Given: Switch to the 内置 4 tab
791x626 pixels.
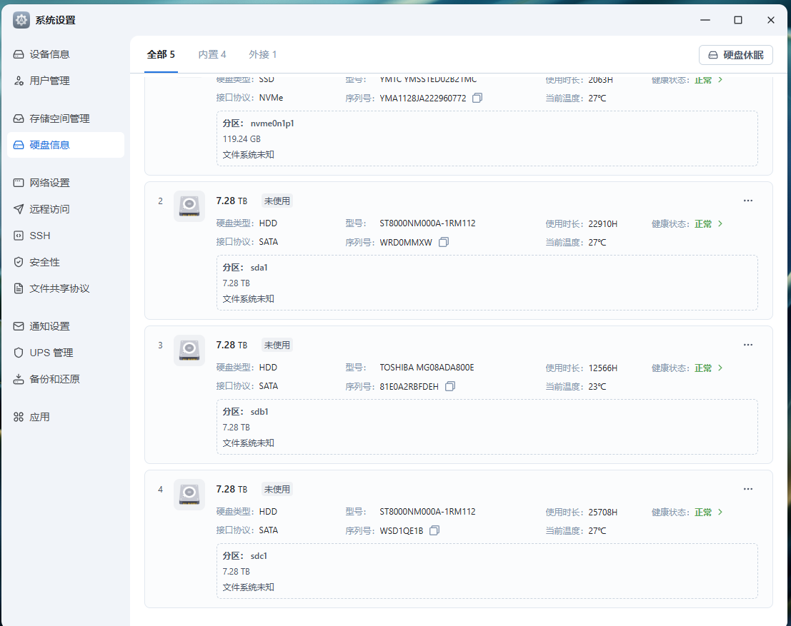Looking at the screenshot, I should pos(212,55).
